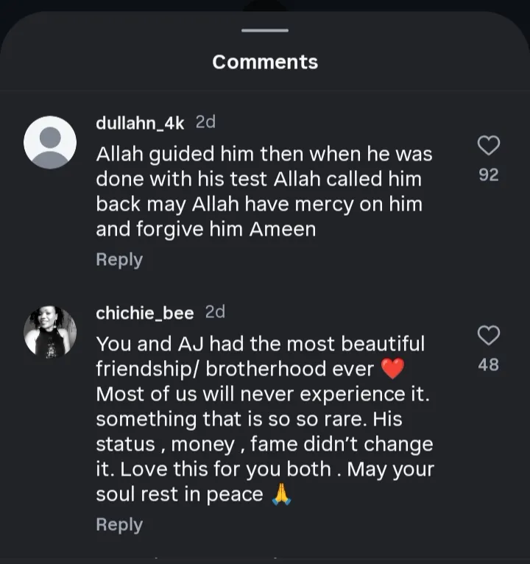The width and height of the screenshot is (530, 564).
Task: Click the drag handle above Comments
Action: pos(265,30)
